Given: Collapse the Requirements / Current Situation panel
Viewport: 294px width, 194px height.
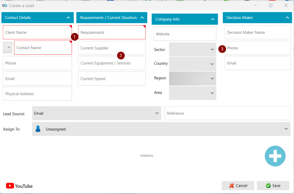Looking at the screenshot, I should pos(142,18).
